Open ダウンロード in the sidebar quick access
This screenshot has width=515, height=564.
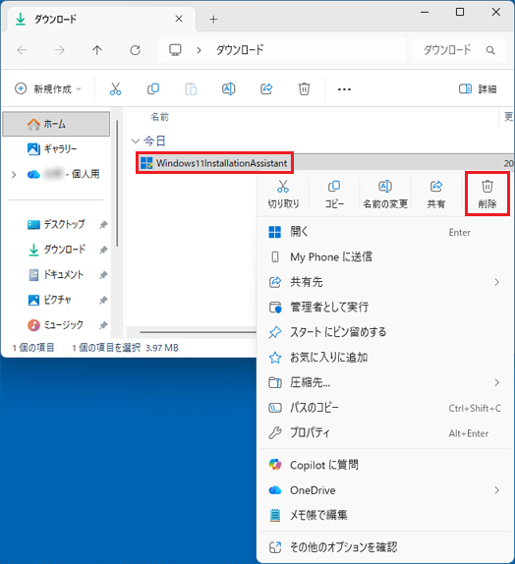57,250
